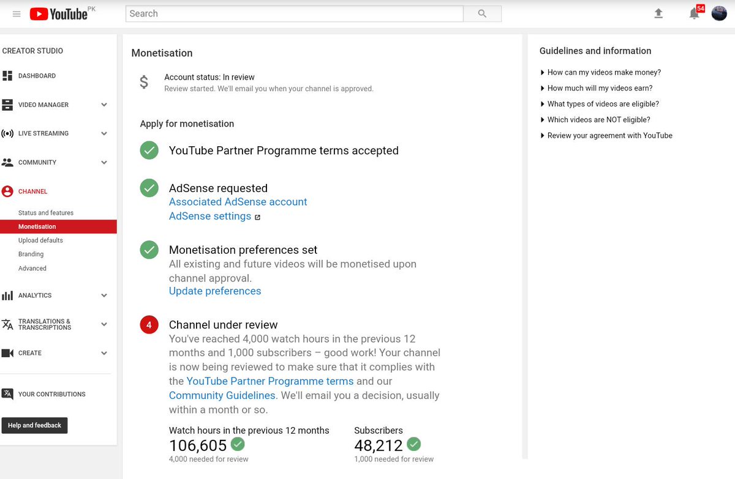Click the upload video arrow icon

coord(658,13)
